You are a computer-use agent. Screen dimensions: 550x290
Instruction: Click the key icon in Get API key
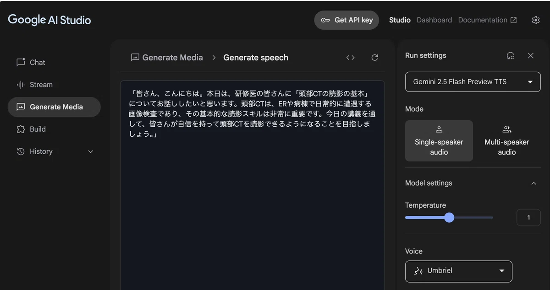[x=325, y=20]
